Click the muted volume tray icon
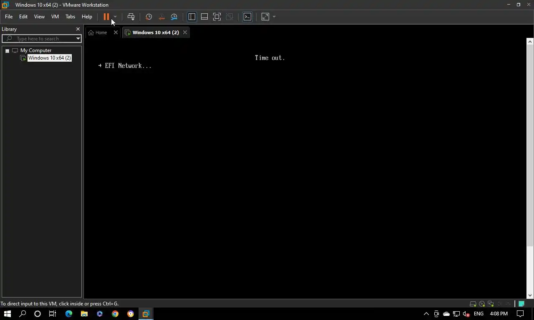The width and height of the screenshot is (534, 320). [x=466, y=314]
